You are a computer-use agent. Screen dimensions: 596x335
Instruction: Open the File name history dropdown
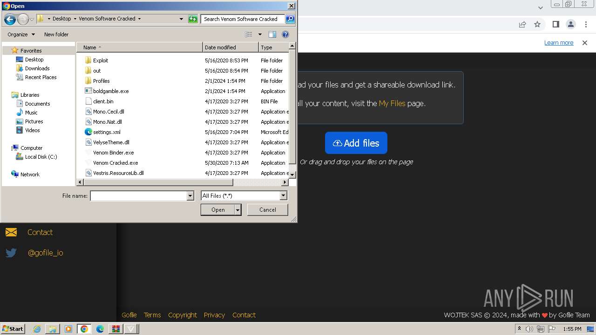point(190,196)
